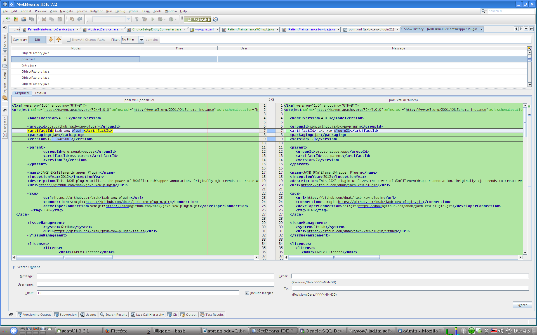The width and height of the screenshot is (537, 335).
Task: Open the run configuration combo box
Action: coord(112,19)
